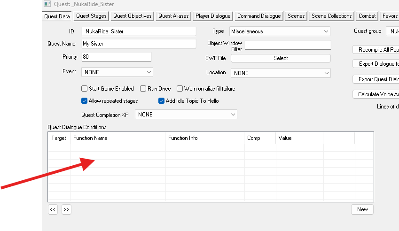Click New to add a dialogue condition
This screenshot has width=399, height=231.
(362, 209)
